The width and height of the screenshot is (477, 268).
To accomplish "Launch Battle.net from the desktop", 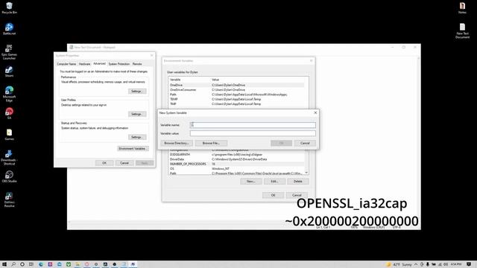I will pyautogui.click(x=9, y=29).
